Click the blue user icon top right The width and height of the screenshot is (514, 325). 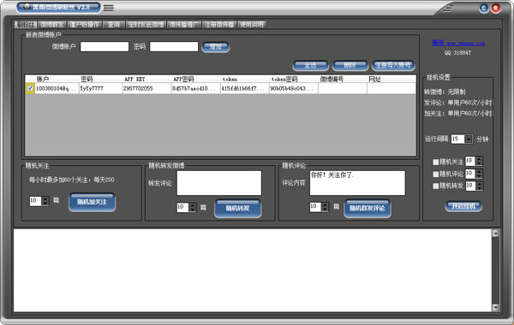(x=484, y=9)
